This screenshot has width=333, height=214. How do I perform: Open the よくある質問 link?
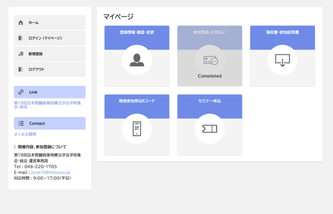coord(25,135)
